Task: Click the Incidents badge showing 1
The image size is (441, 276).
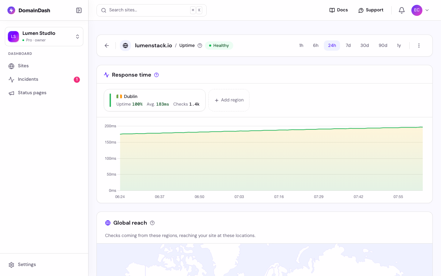Action: pos(77,80)
